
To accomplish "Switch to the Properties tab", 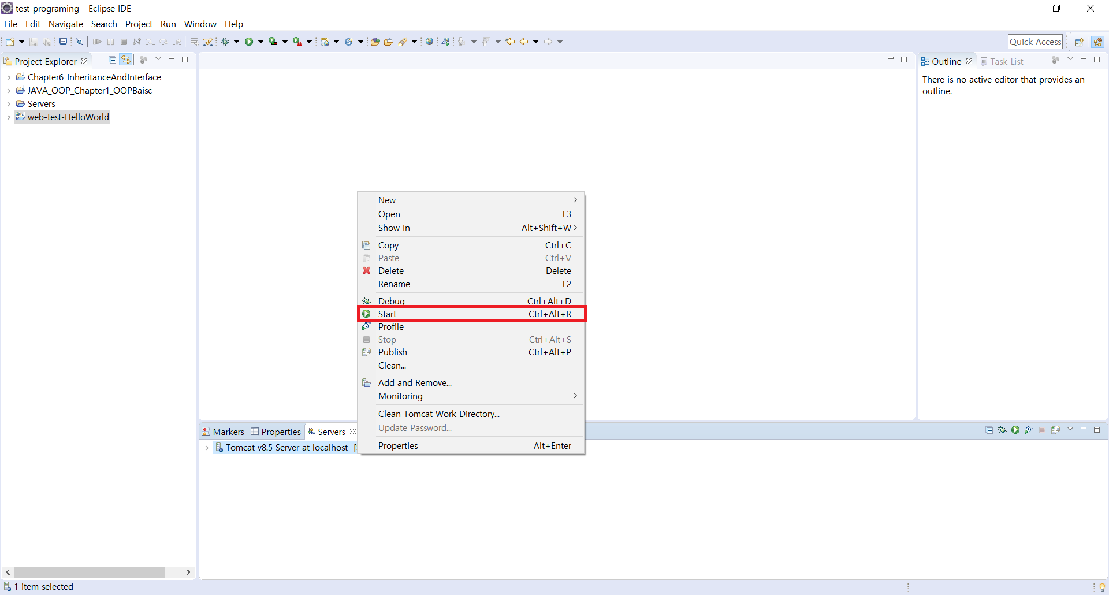I will pos(276,432).
